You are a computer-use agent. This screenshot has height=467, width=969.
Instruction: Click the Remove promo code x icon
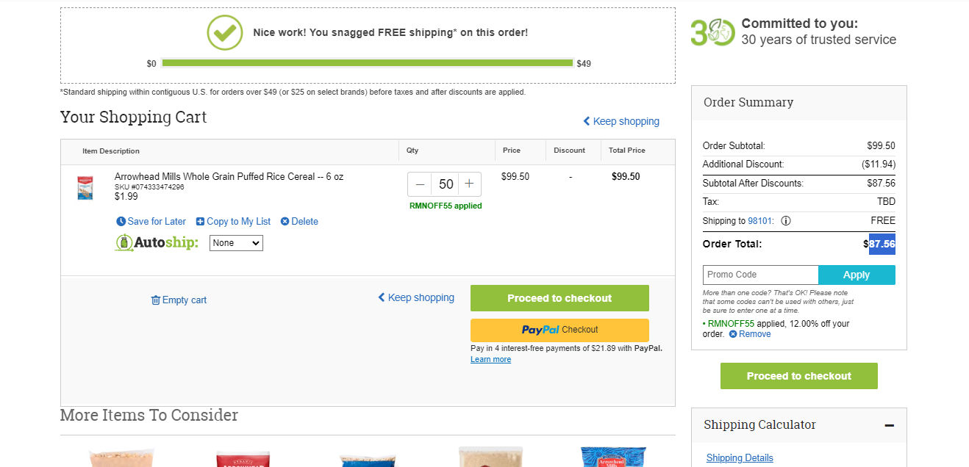point(733,334)
